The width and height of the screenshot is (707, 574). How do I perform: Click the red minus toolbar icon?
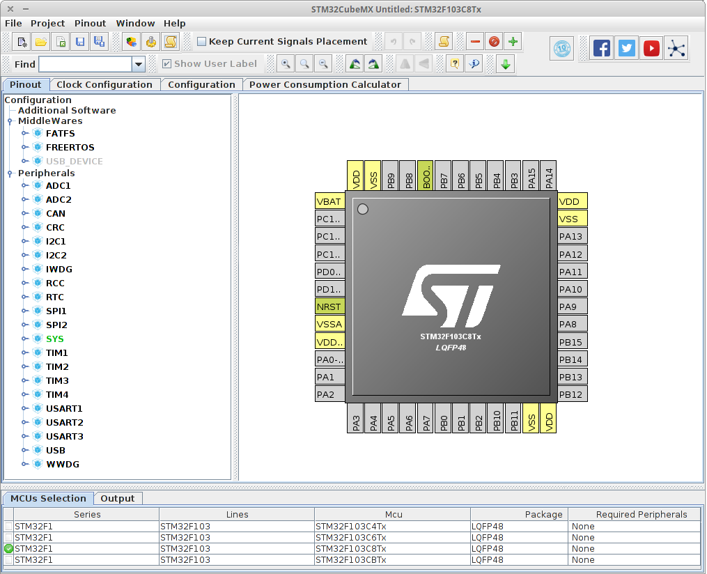[475, 42]
